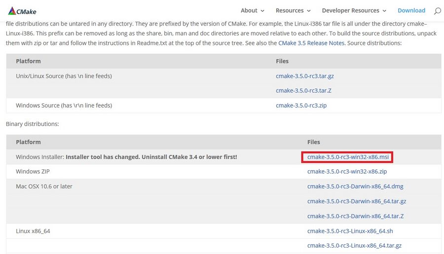Expand the Developer Resources dropdown menu
Screen dimensions: 444x254
[354, 10]
